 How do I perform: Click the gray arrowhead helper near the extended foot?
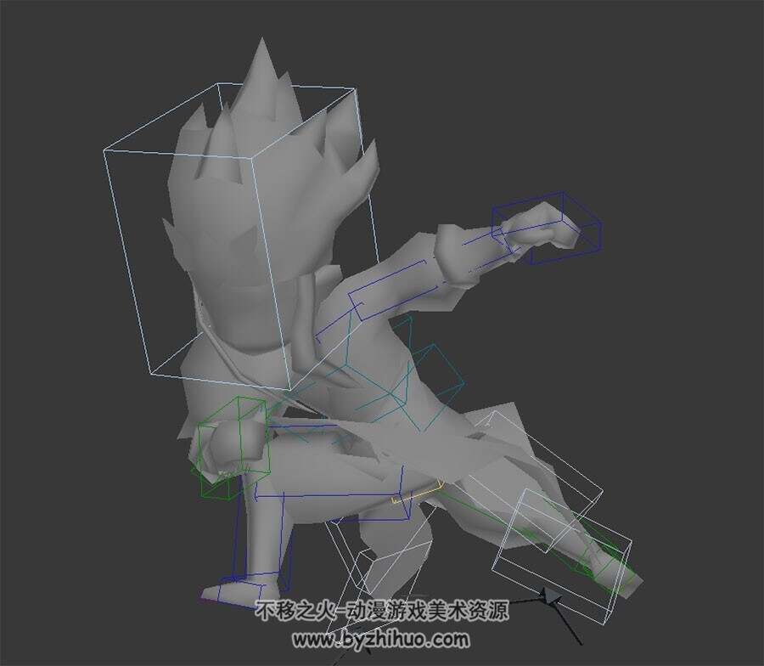549,595
